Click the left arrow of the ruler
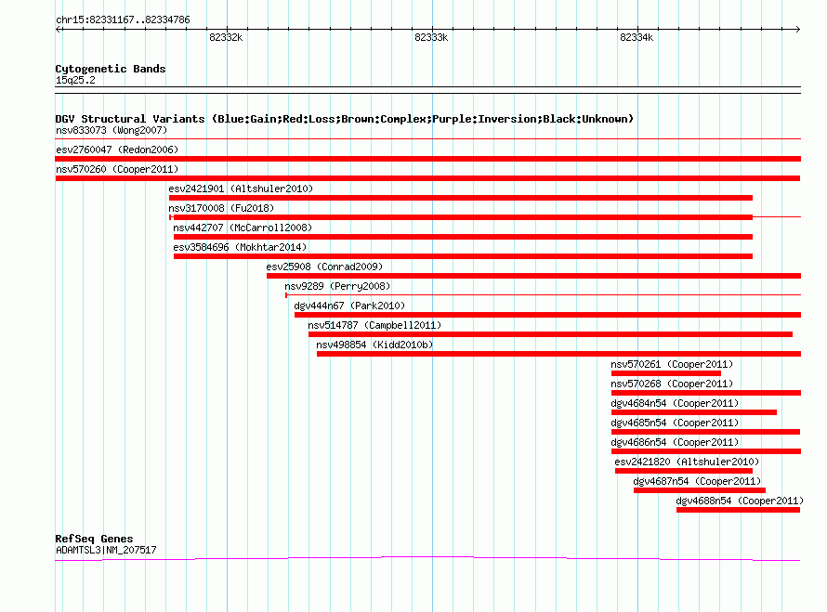827x612 pixels. tap(58, 29)
